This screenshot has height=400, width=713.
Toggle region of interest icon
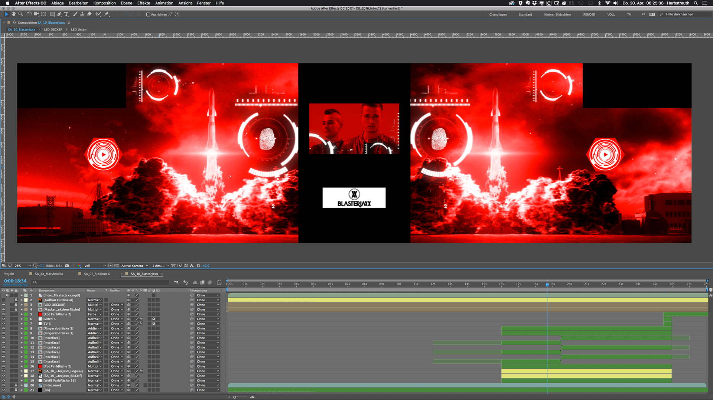click(x=110, y=266)
